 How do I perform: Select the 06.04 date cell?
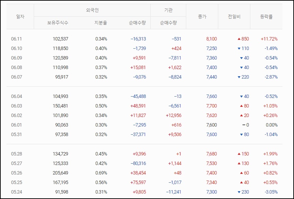point(16,96)
